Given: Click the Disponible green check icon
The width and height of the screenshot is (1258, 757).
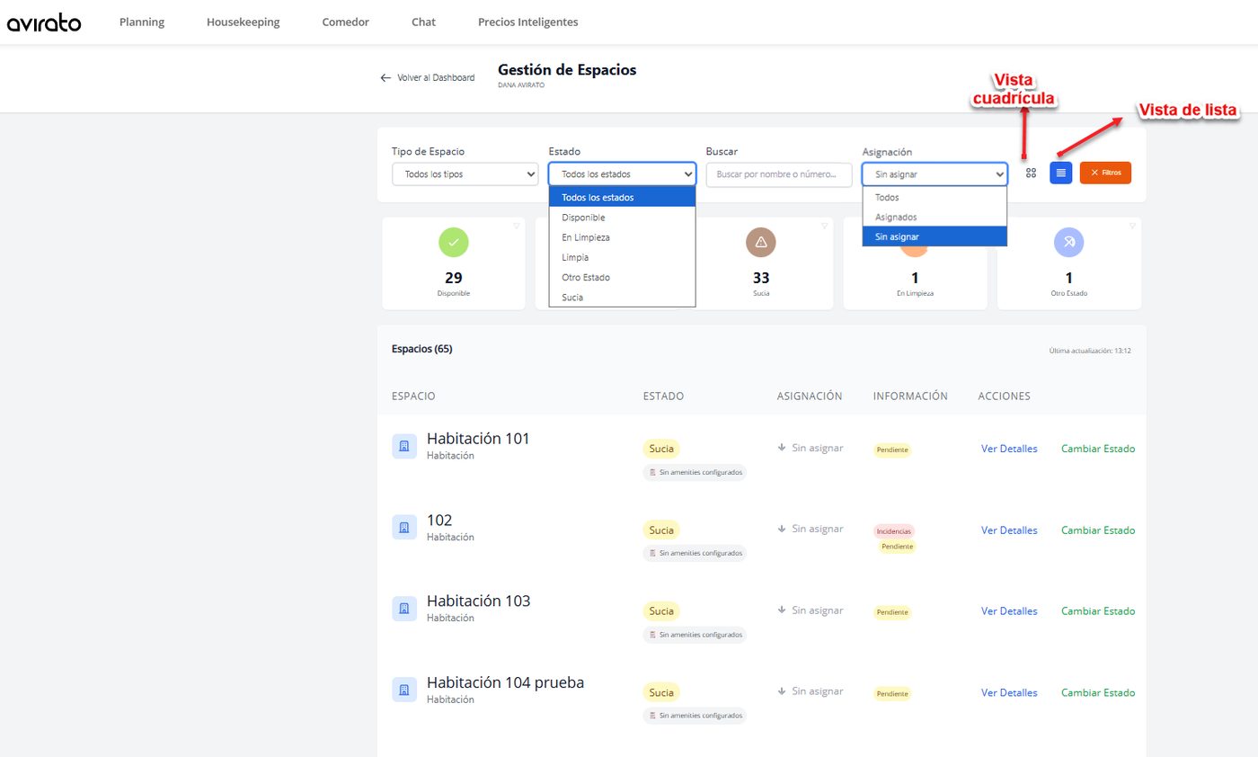Looking at the screenshot, I should coord(454,242).
